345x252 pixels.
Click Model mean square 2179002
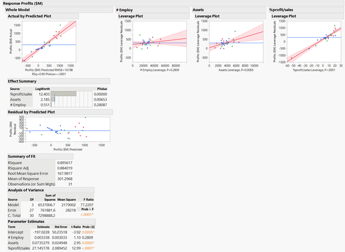69,204
